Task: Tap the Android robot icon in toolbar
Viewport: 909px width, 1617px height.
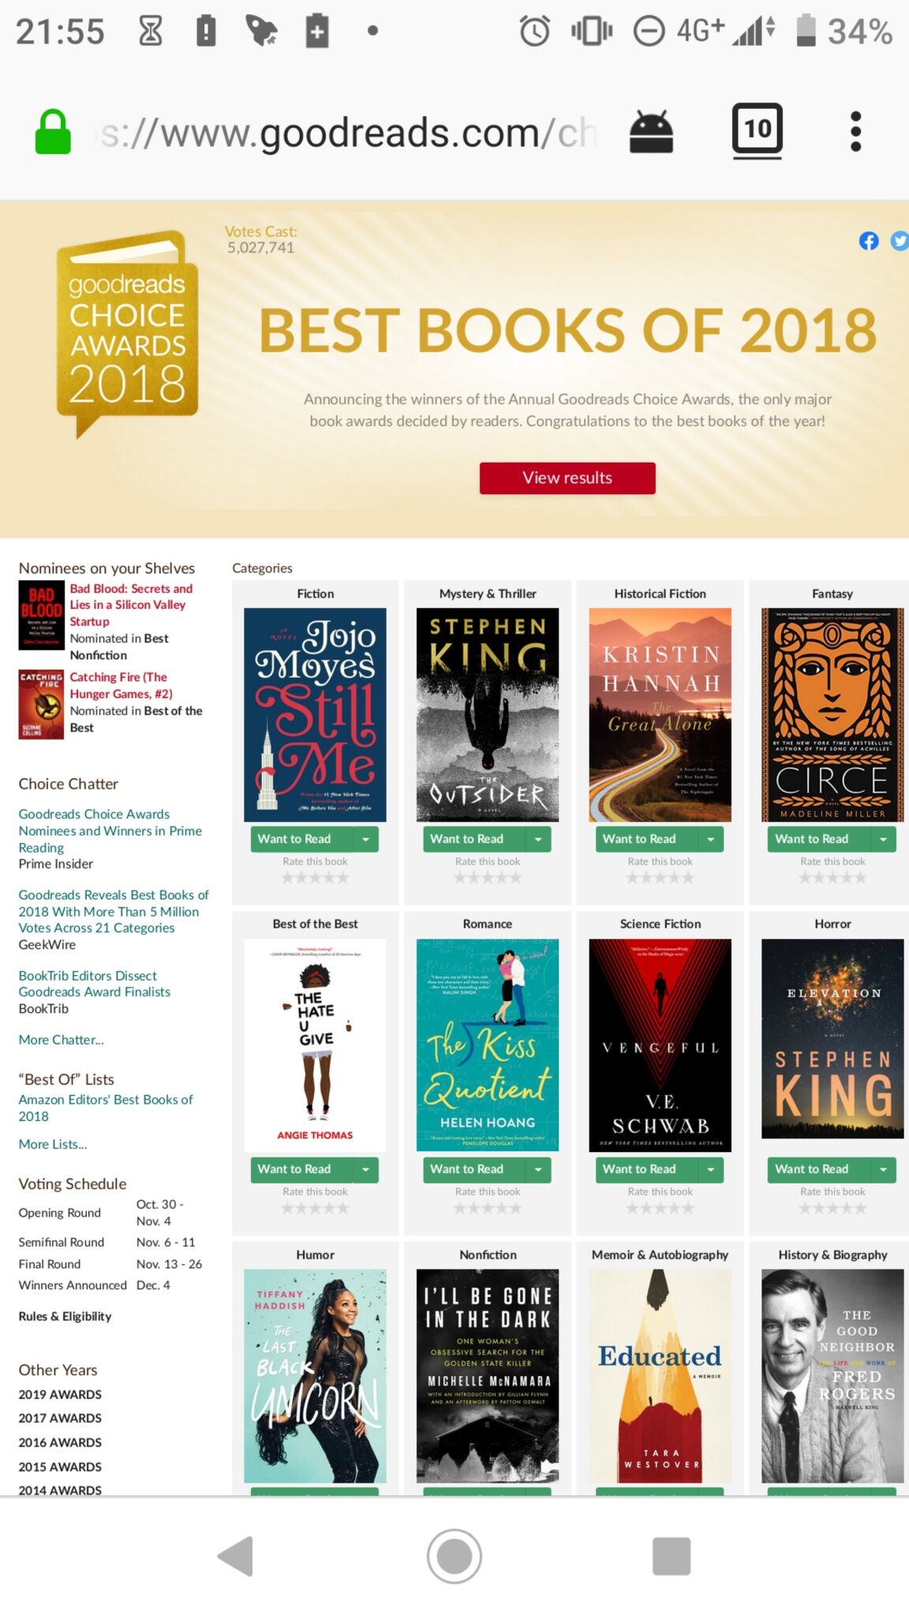Action: 651,131
